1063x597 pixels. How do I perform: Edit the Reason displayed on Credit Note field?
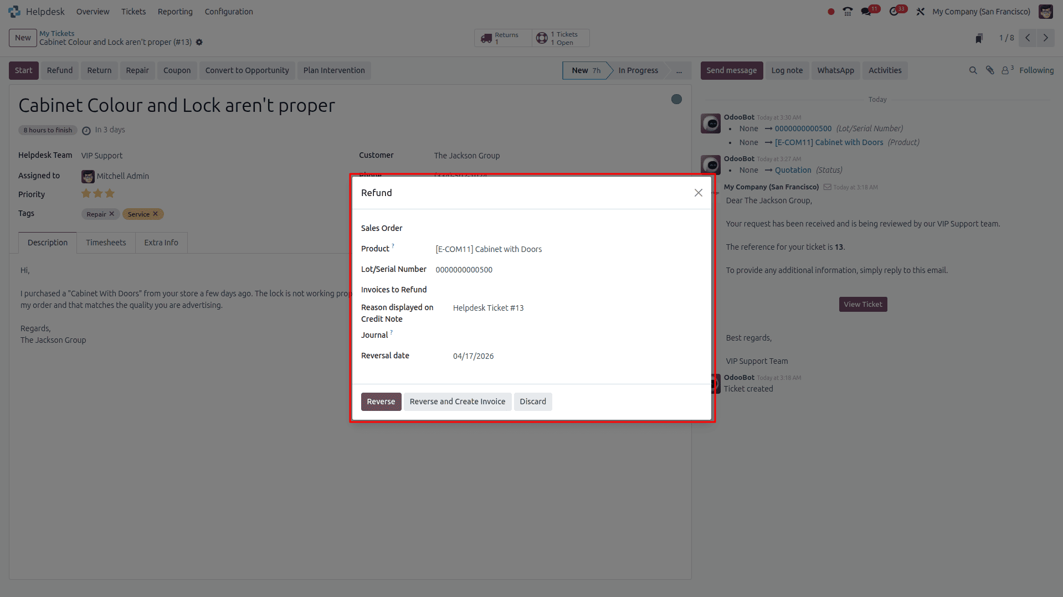pos(577,308)
